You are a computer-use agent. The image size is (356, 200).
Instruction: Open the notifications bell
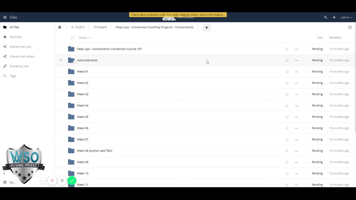334,17
